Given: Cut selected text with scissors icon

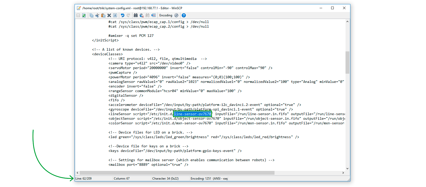Looking at the screenshot, I should 97,15.
